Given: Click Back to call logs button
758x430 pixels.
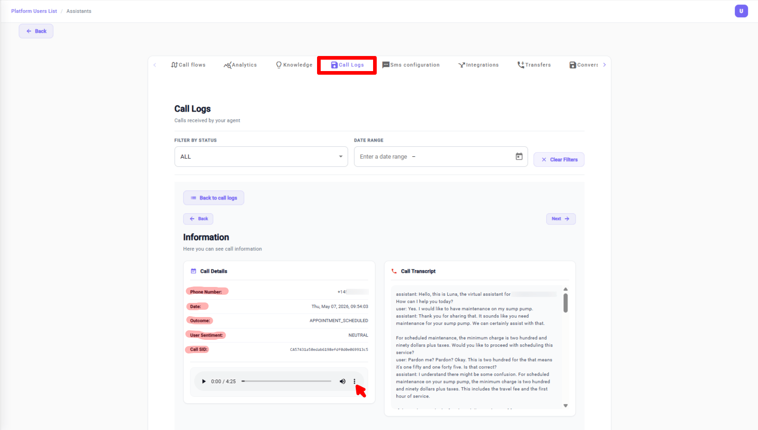Looking at the screenshot, I should coord(214,198).
